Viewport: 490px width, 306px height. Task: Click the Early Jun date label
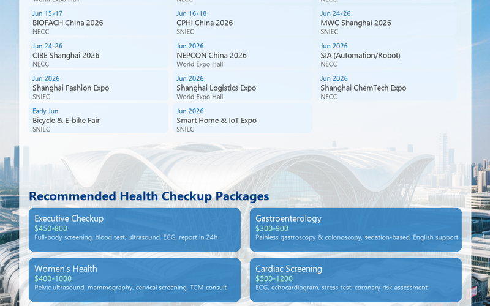(45, 111)
